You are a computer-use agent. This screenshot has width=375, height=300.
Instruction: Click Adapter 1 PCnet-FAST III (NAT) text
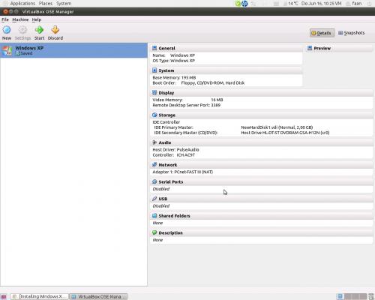tap(182, 172)
